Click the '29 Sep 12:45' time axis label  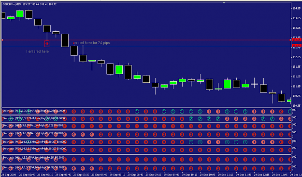pos(280,175)
